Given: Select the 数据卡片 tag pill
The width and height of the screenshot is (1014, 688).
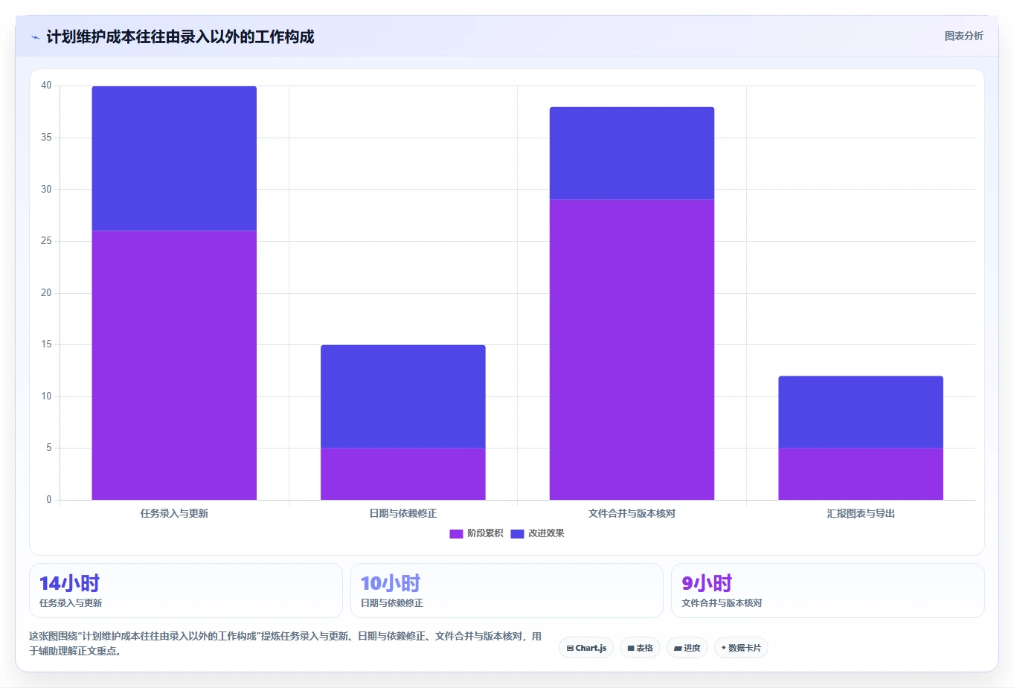Looking at the screenshot, I should (x=741, y=648).
